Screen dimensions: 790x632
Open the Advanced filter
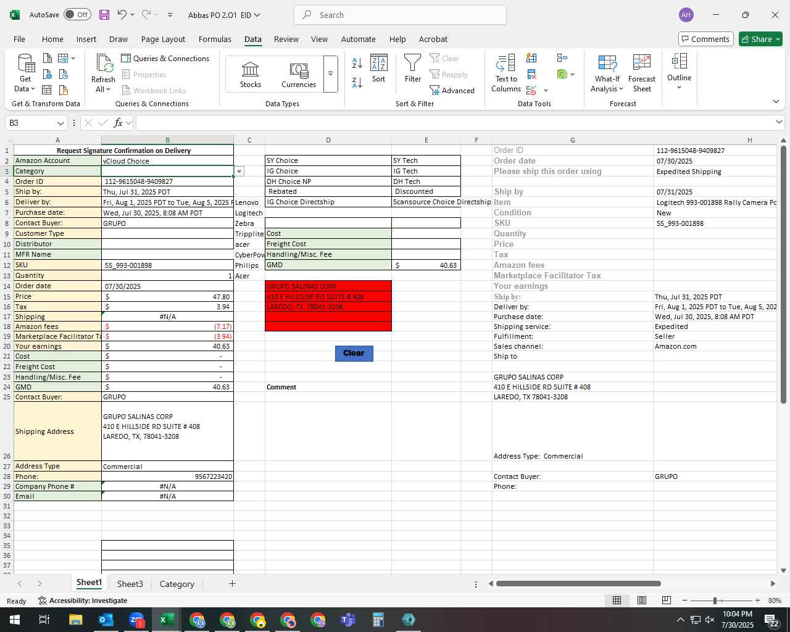coord(452,90)
